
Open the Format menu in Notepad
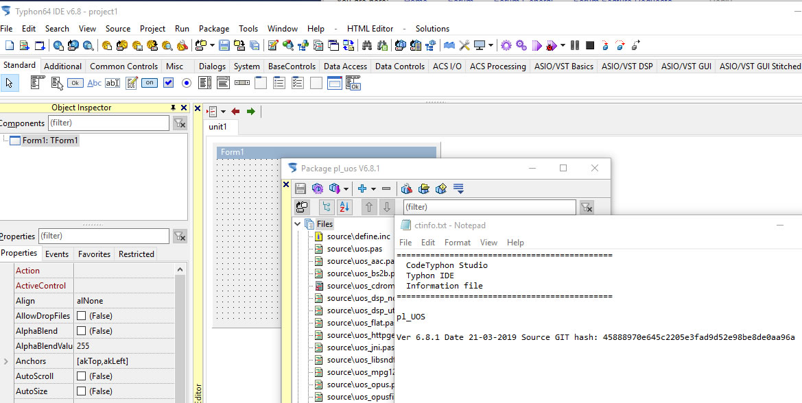[x=458, y=242]
